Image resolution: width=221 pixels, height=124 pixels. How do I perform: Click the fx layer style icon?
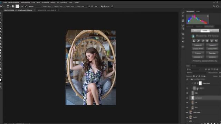(205, 123)
